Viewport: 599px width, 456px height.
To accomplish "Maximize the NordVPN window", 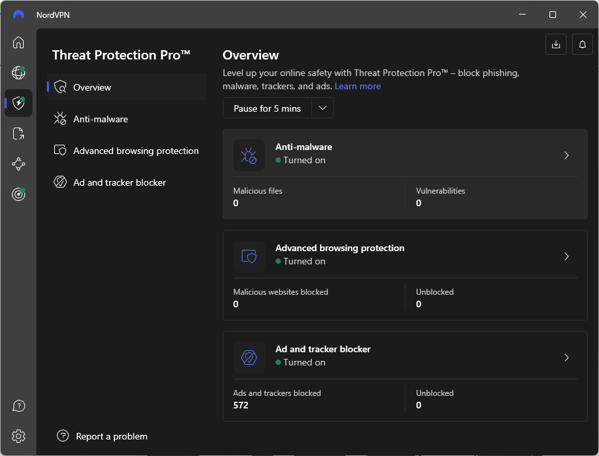I will [553, 15].
